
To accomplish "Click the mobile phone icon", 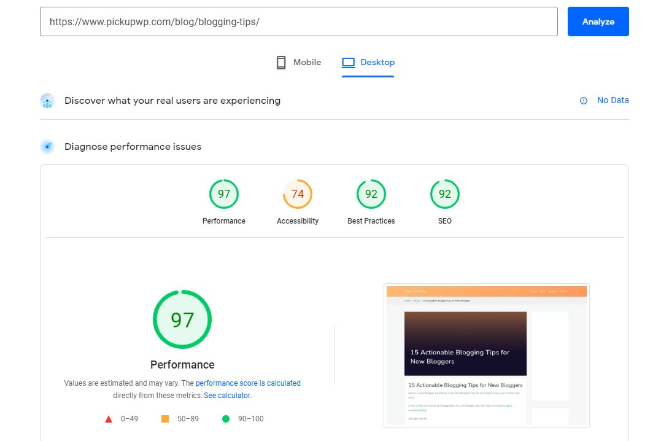I will click(x=280, y=62).
